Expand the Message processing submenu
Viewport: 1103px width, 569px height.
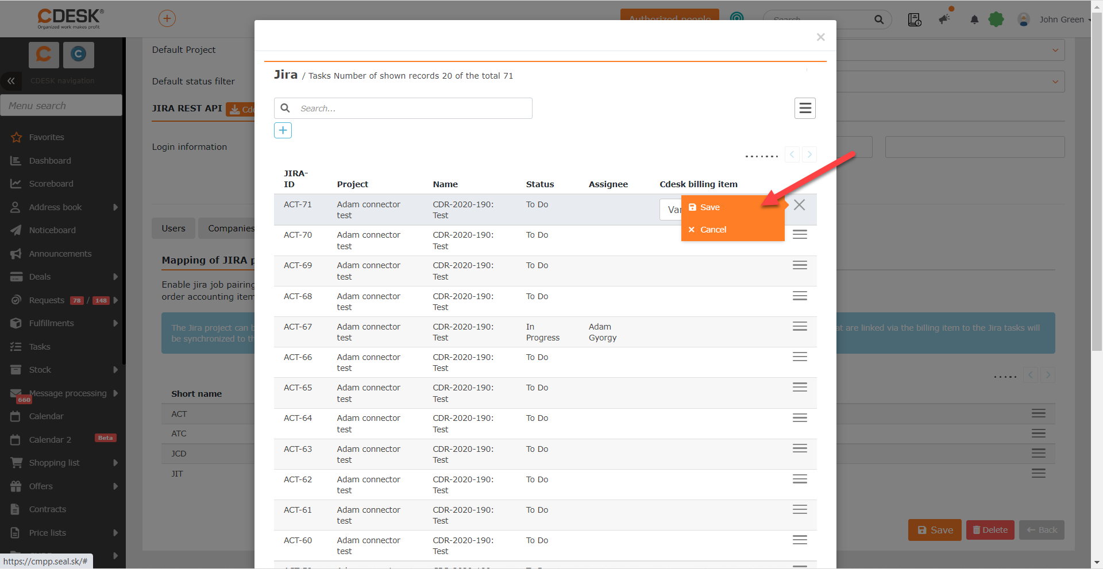tap(115, 393)
